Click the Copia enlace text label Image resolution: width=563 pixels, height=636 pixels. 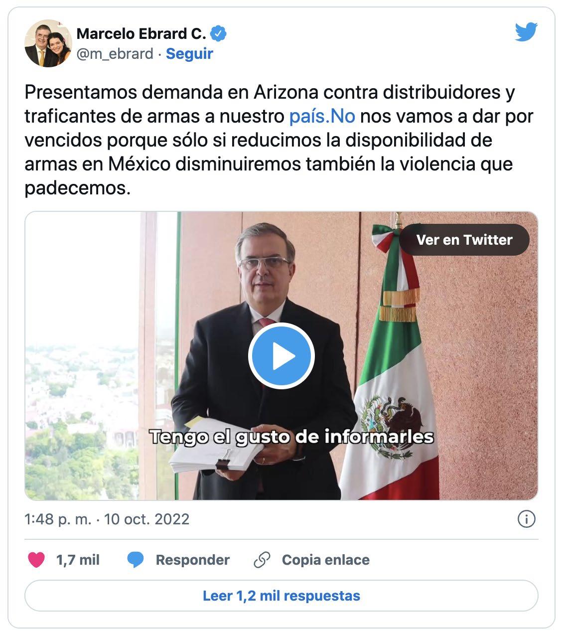pyautogui.click(x=326, y=560)
